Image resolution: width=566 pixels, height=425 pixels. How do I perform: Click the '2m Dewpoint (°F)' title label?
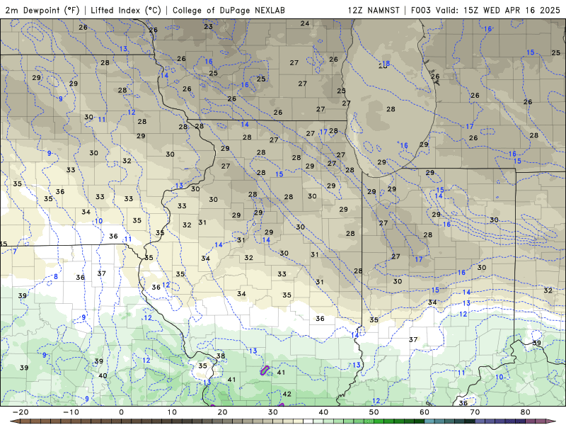tap(42, 10)
